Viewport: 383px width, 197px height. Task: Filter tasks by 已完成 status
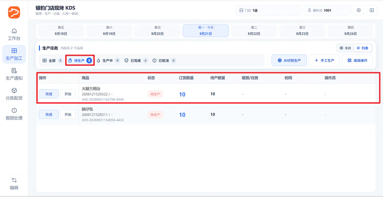136,60
